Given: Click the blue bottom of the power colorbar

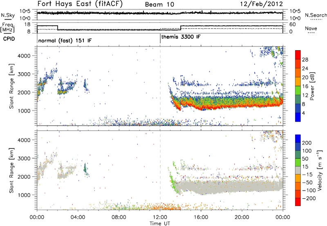Looking at the screenshot, I should click(x=298, y=117).
